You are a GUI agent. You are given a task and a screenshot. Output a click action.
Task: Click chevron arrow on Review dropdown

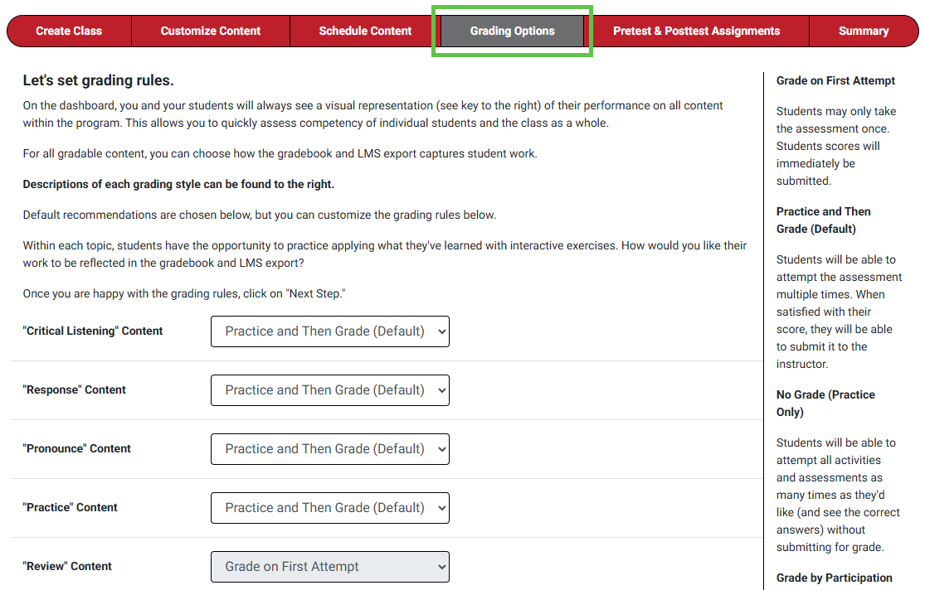442,567
